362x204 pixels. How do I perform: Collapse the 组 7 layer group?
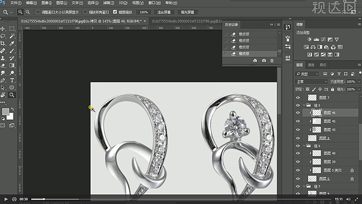tap(304, 186)
